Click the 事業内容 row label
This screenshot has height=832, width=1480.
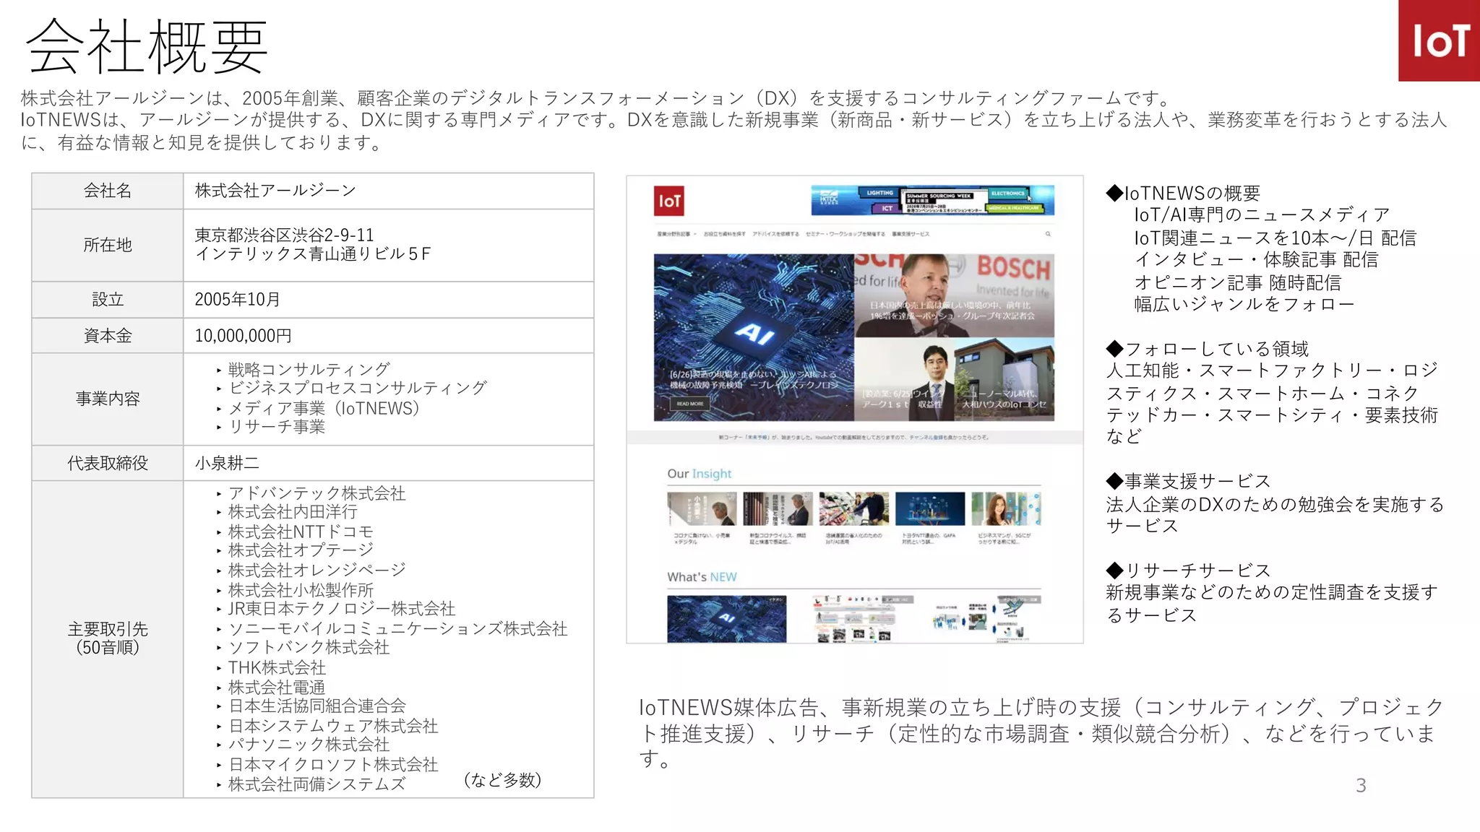108,399
